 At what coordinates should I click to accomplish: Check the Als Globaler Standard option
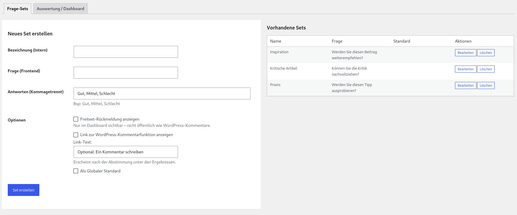[76, 171]
